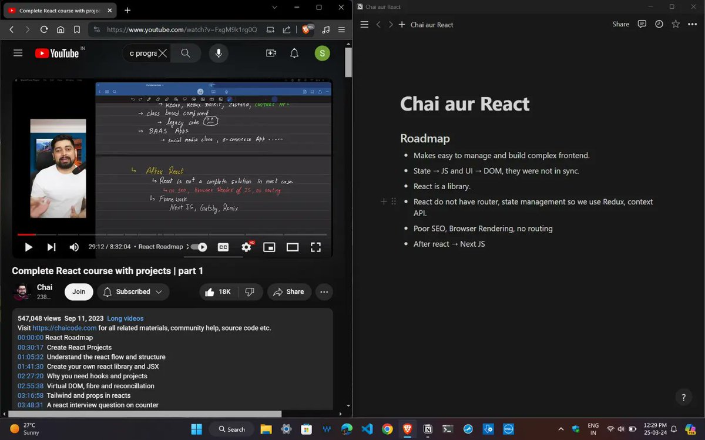The height and width of the screenshot is (440, 705).
Task: Open the Chai aur React Notion breadcrumb
Action: coord(432,25)
